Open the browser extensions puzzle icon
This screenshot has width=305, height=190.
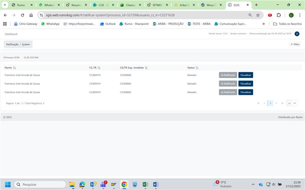279,15
